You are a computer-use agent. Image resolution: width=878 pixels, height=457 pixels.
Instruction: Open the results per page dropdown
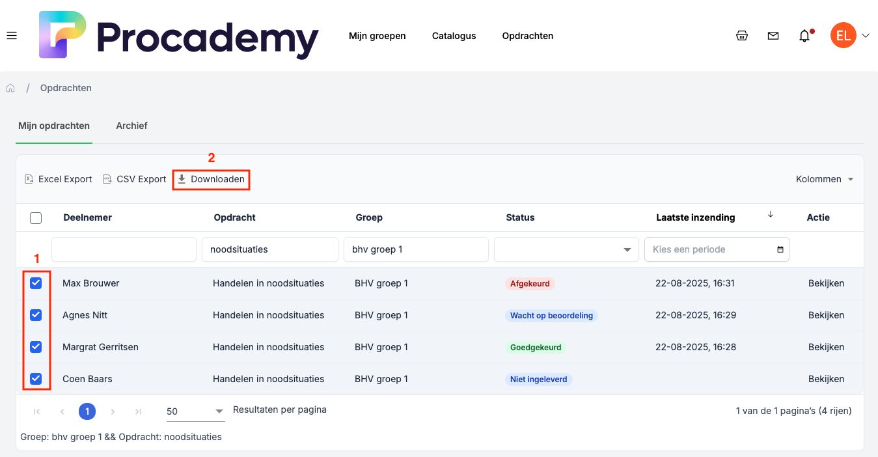pyautogui.click(x=195, y=411)
